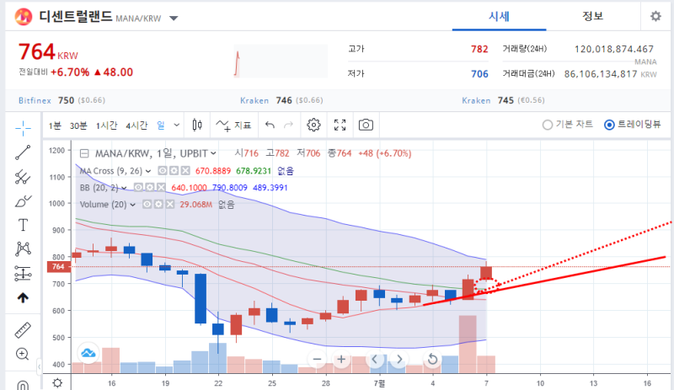
Task: Click the 764 price label on axis
Action: (x=58, y=266)
